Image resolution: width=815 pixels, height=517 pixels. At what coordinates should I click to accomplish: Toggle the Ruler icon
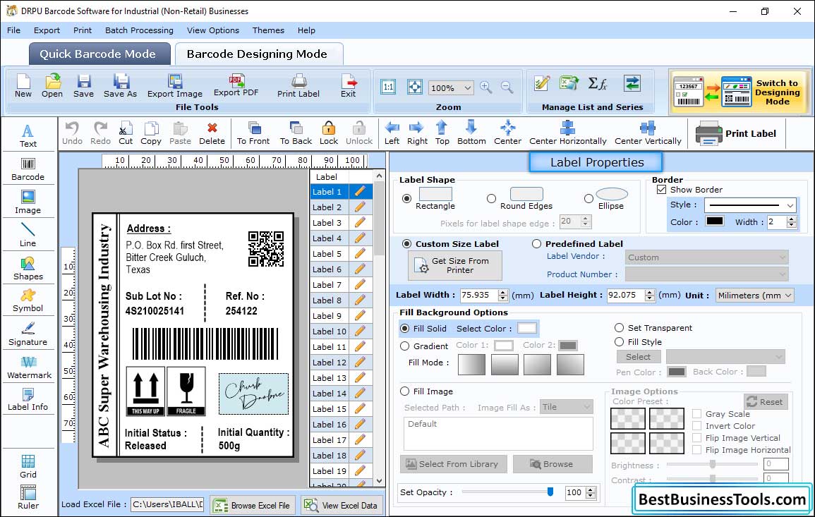click(28, 498)
